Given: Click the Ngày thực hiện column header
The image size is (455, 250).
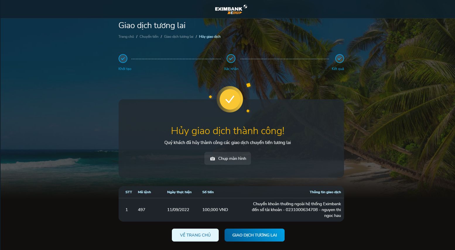Looking at the screenshot, I should 179,192.
